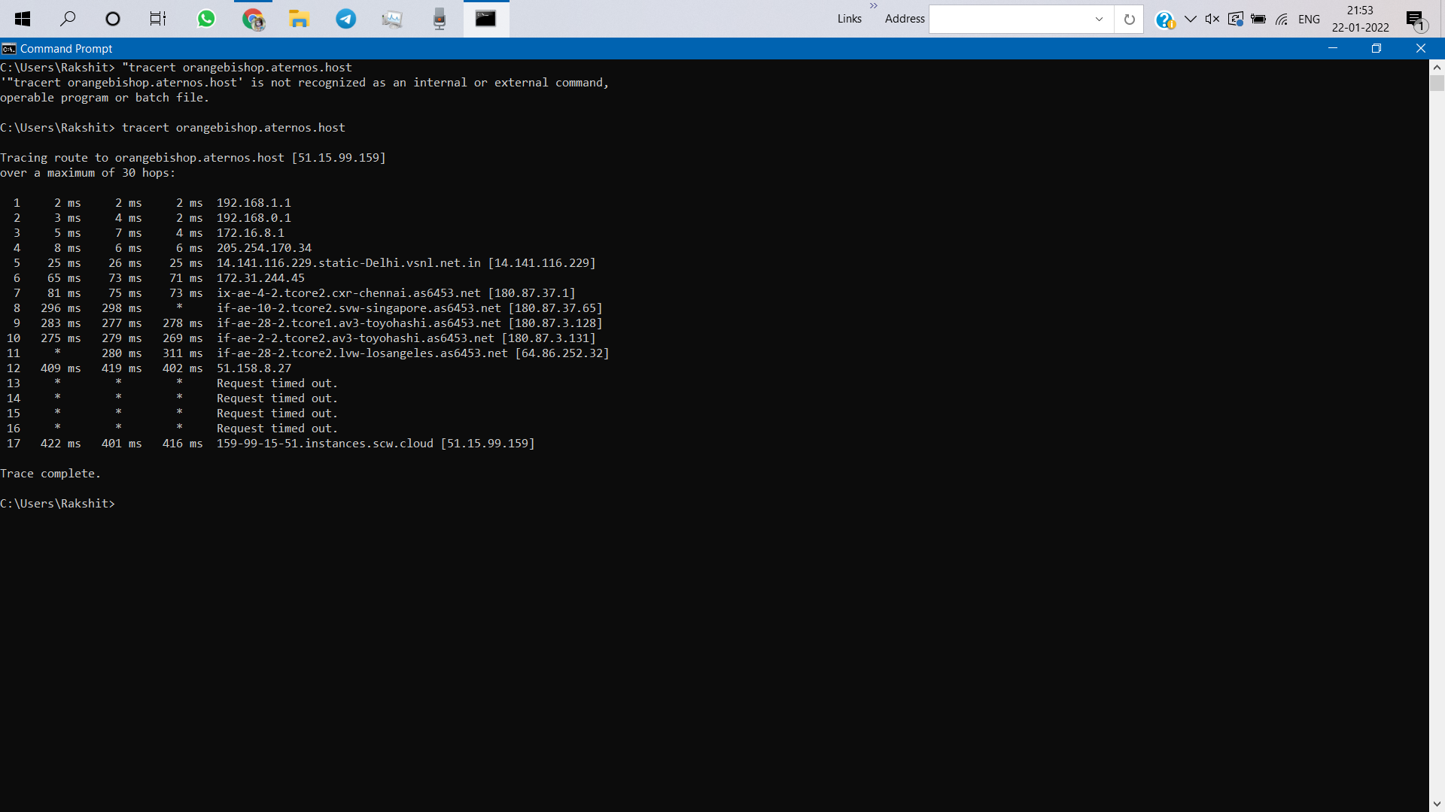Open display projection tray icon
Viewport: 1445px width, 812px height.
(1235, 19)
